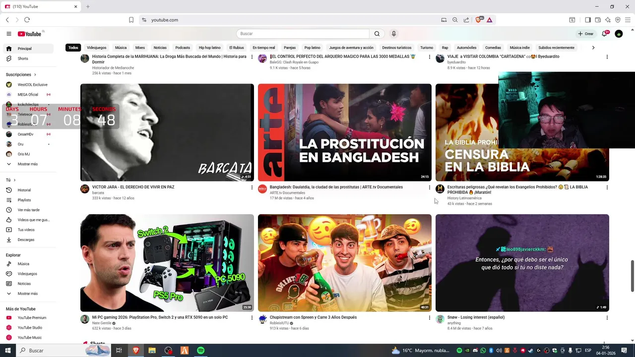Image resolution: width=635 pixels, height=357 pixels.
Task: Click the YouTube logo
Action: (30, 34)
